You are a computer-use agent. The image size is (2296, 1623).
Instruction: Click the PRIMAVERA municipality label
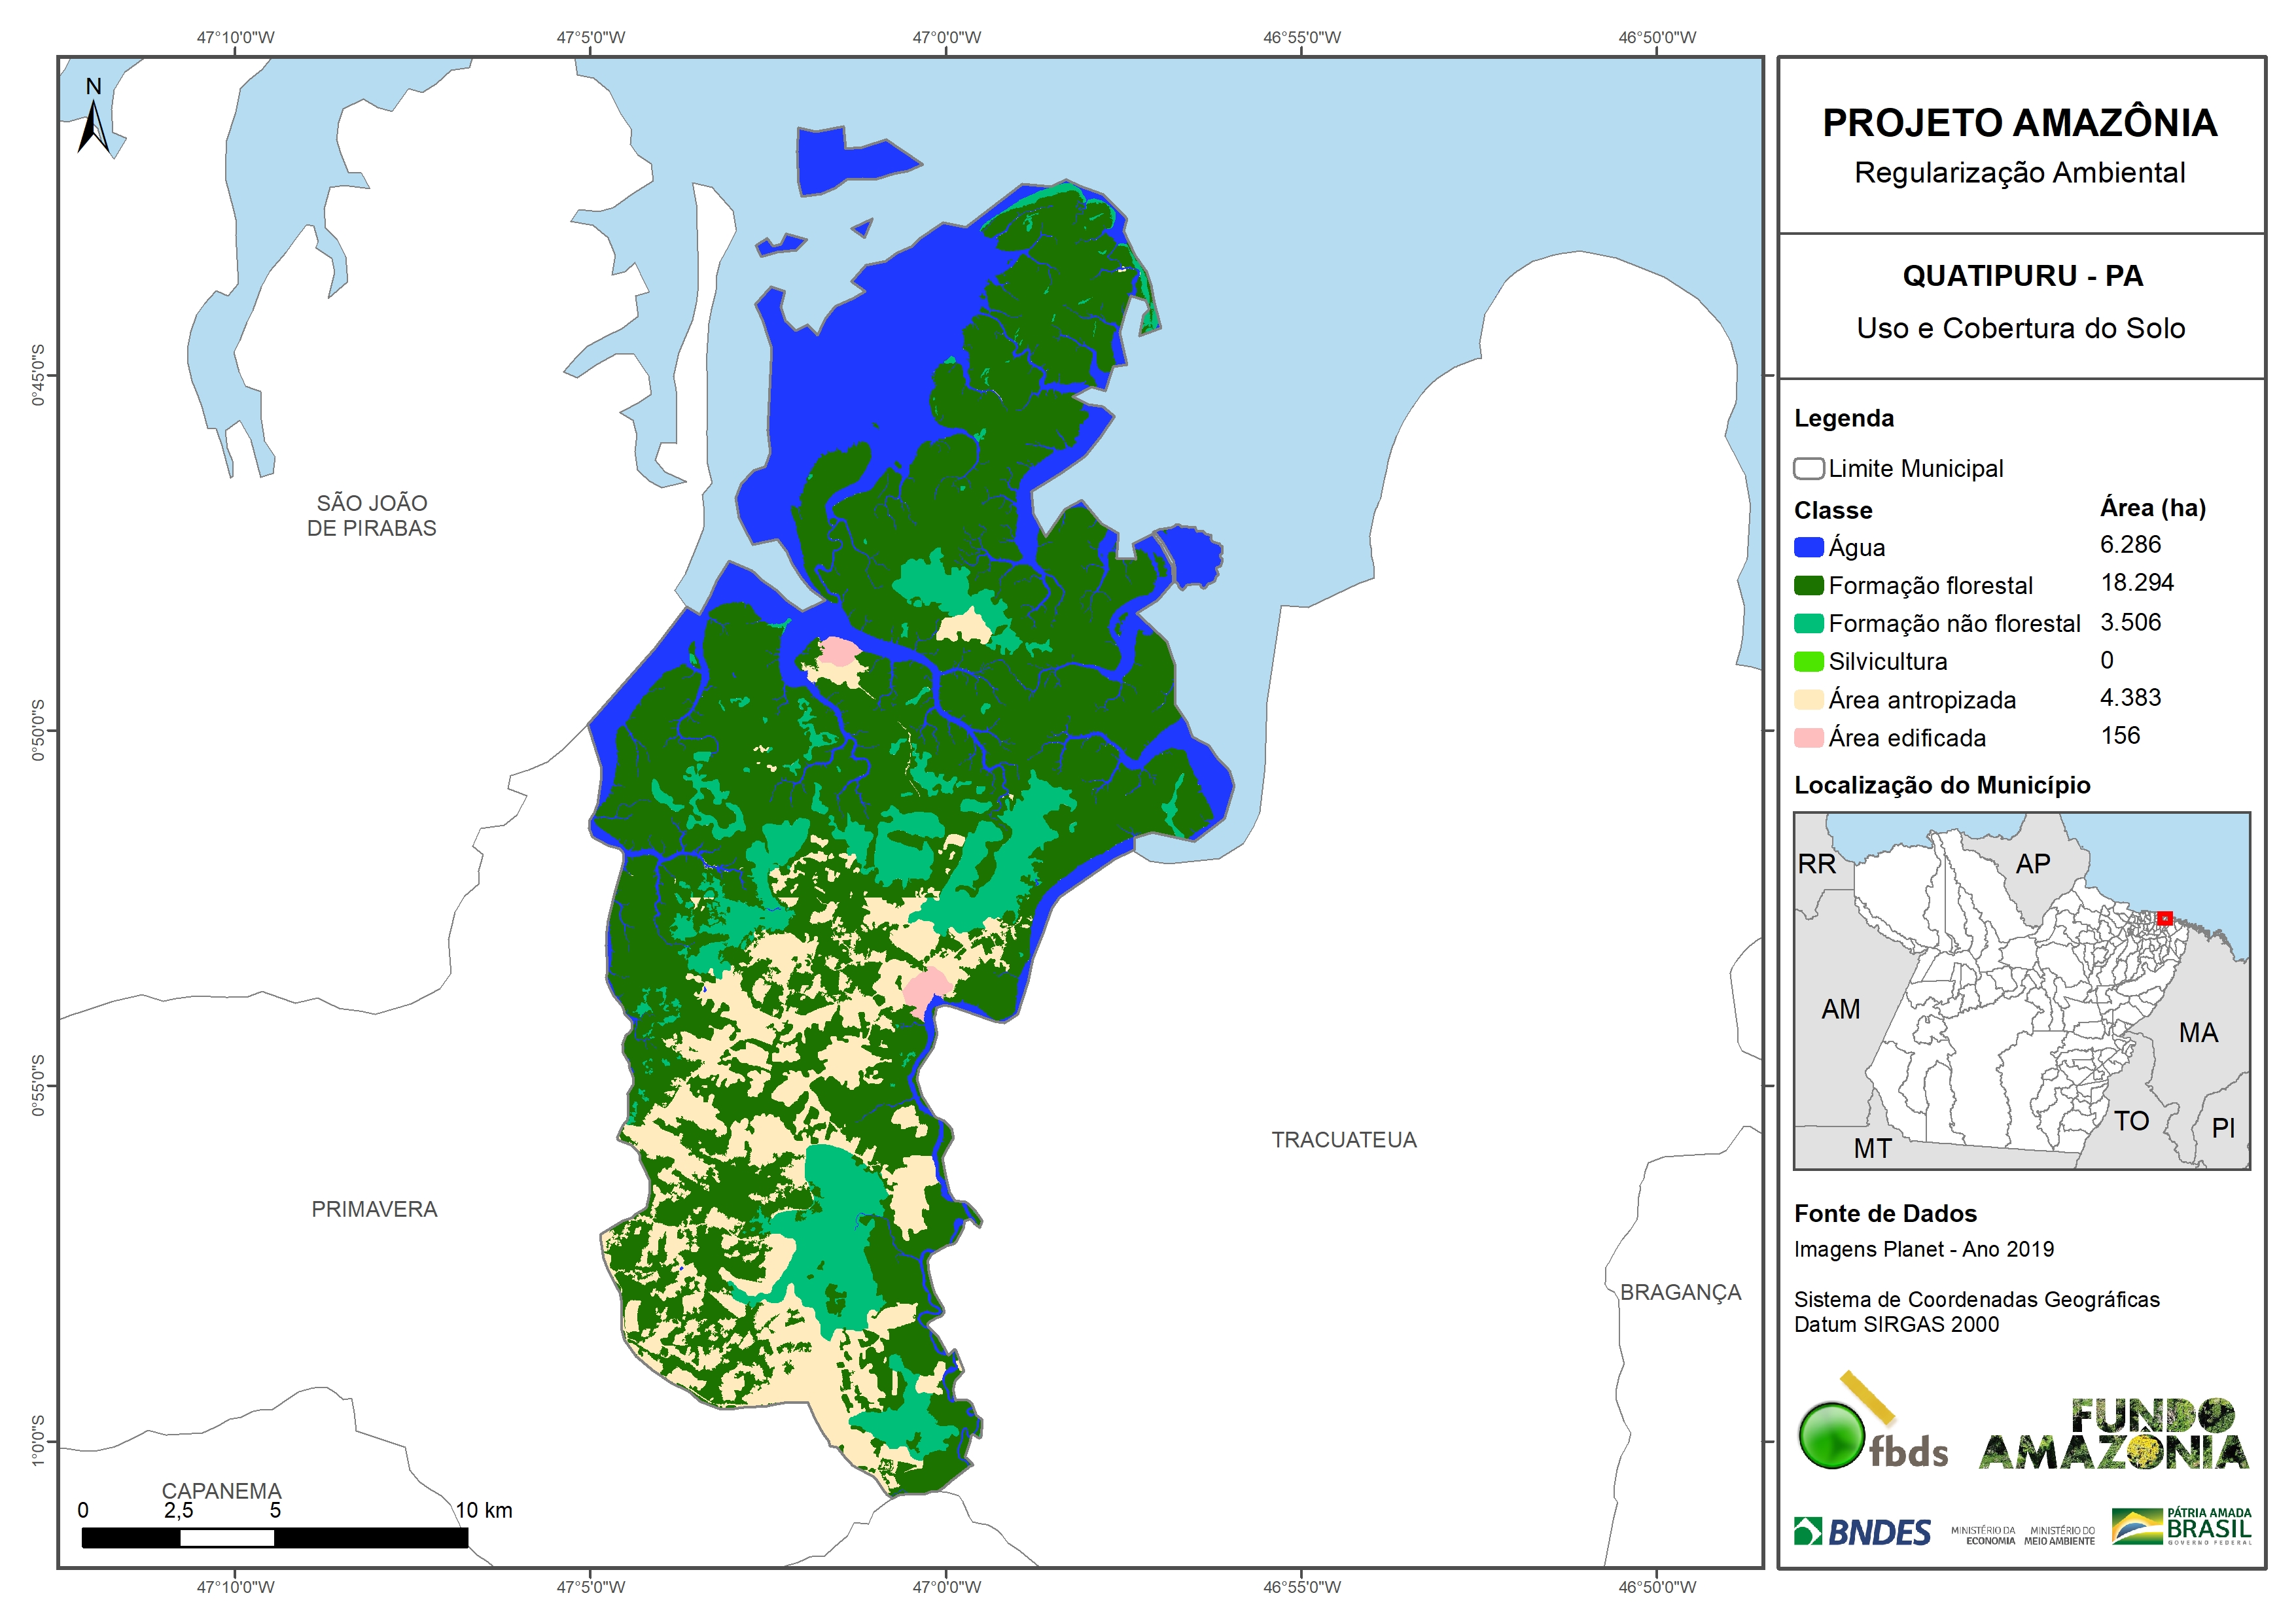[x=374, y=1209]
